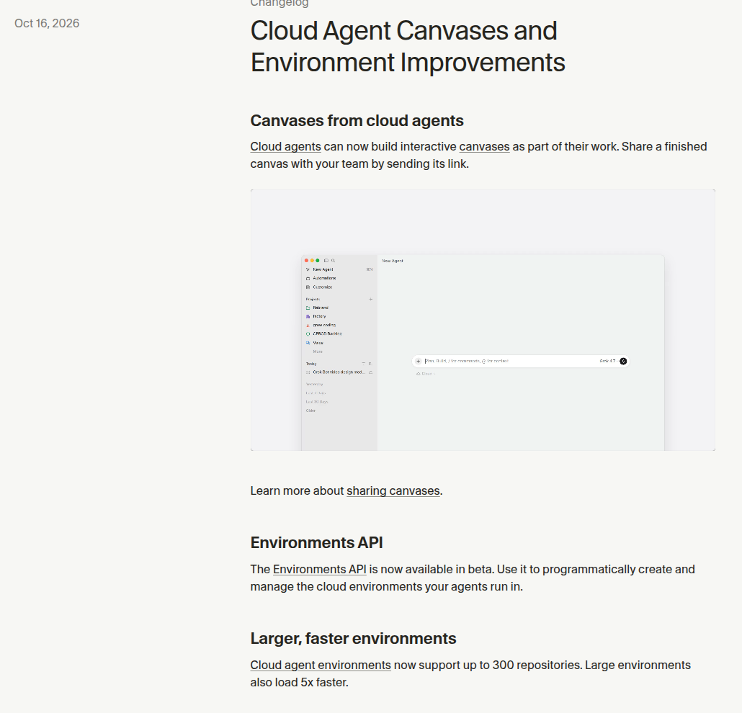This screenshot has height=713, width=742.
Task: Visit the Environments API link
Action: click(319, 569)
